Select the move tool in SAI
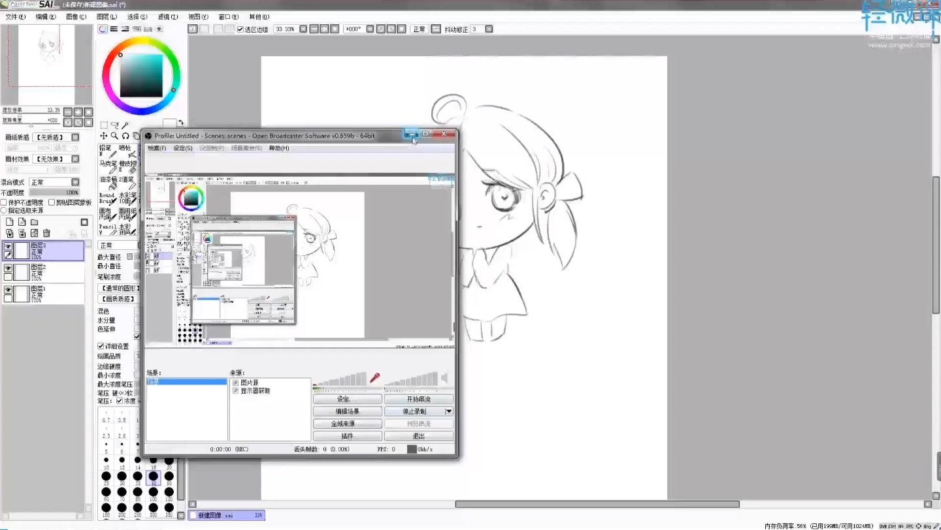 click(x=103, y=136)
